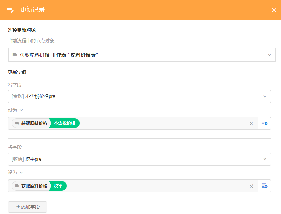
Task: Open the 不含税价格pre field dropdown
Action: click(x=139, y=96)
